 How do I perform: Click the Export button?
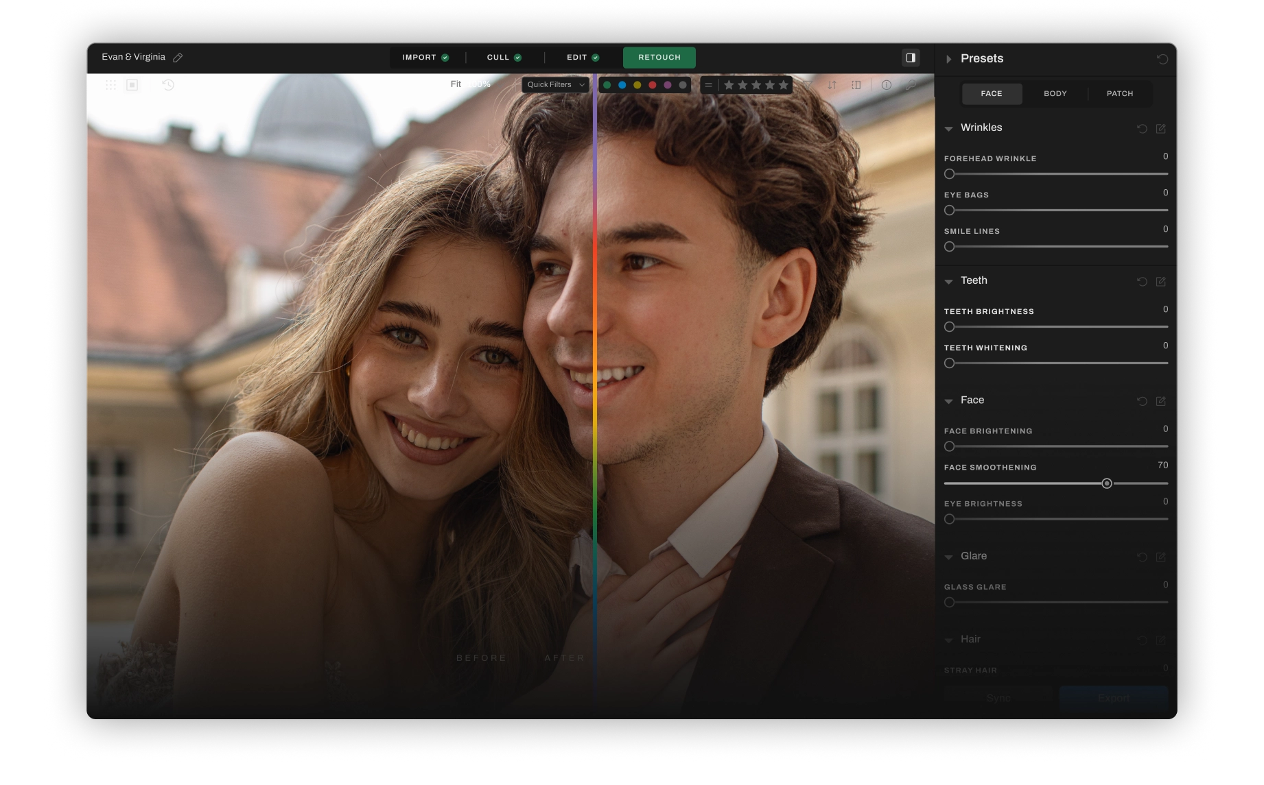1112,697
